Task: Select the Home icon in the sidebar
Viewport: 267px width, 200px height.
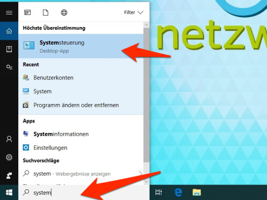Action: 9,31
